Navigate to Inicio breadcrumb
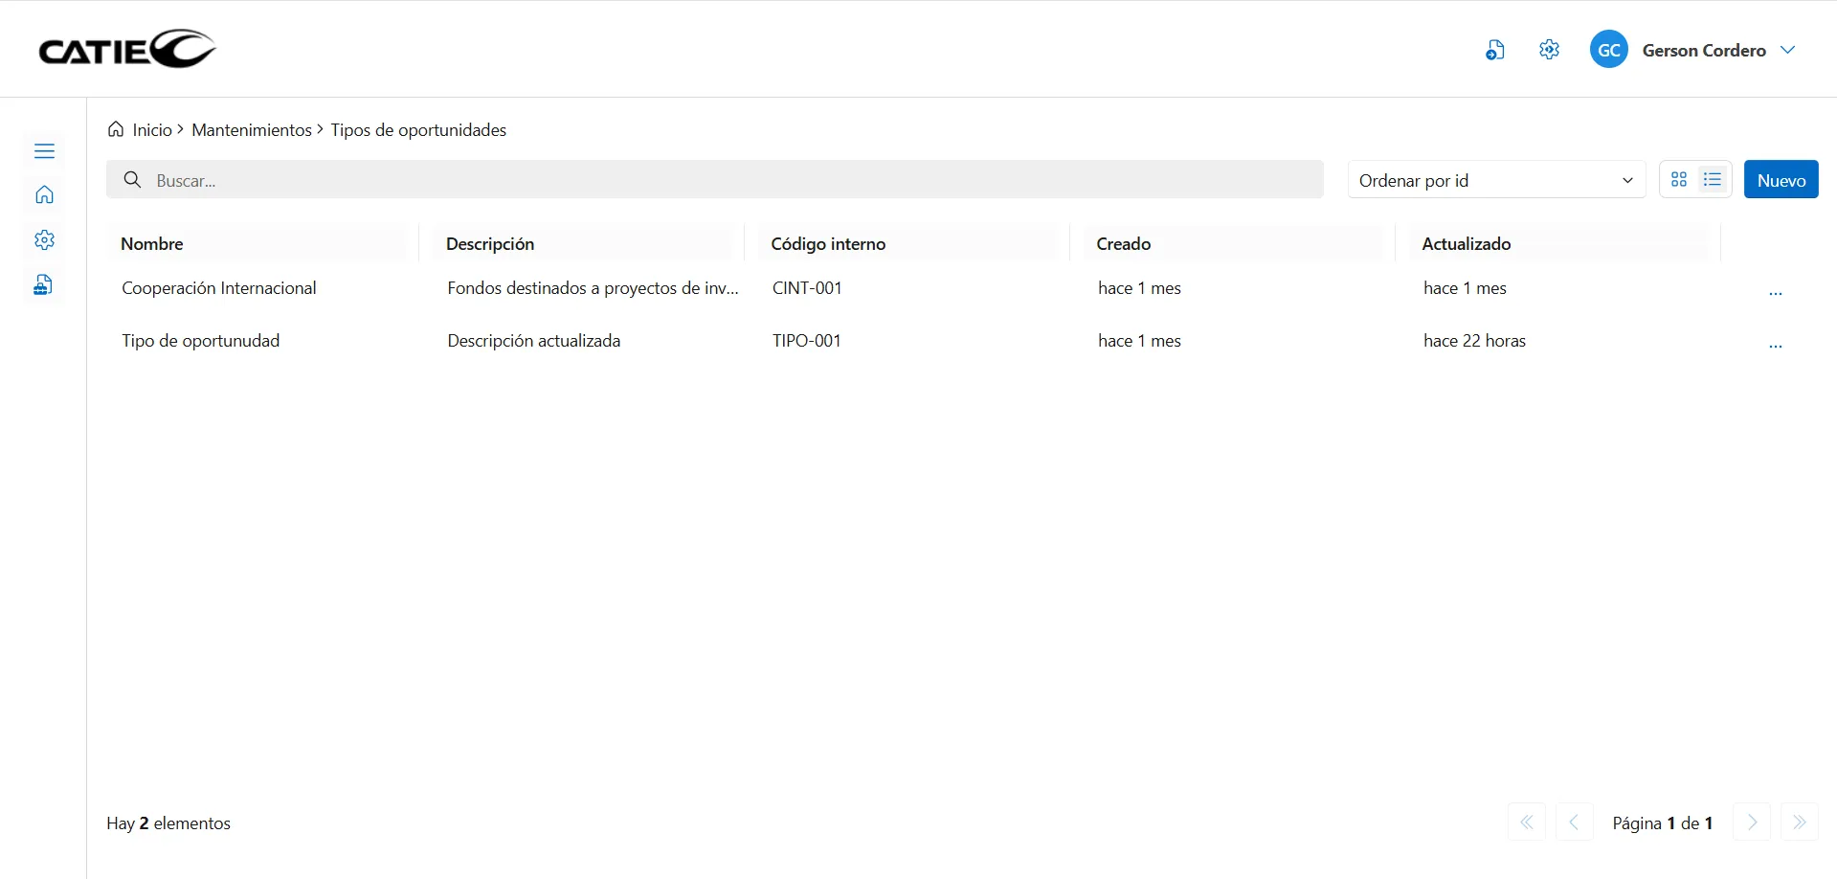1837x879 pixels. (x=151, y=130)
